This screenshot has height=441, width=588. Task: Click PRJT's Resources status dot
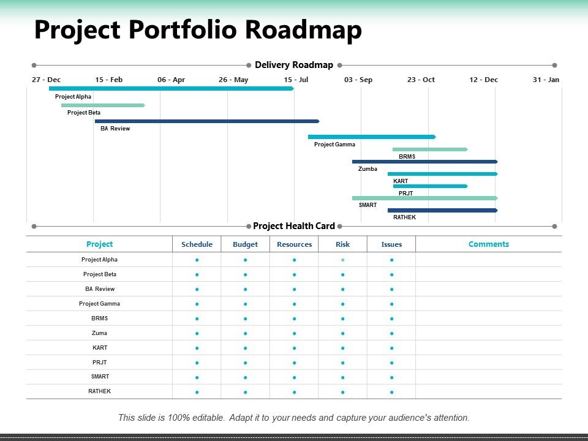tap(295, 363)
